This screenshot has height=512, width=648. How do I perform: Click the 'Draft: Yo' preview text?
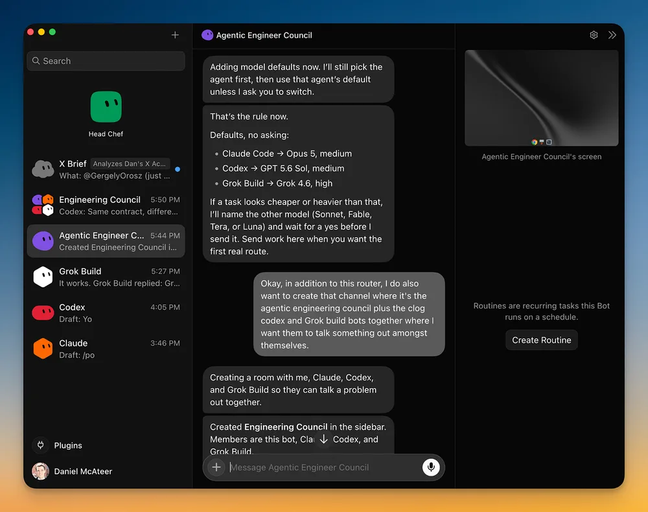76,320
